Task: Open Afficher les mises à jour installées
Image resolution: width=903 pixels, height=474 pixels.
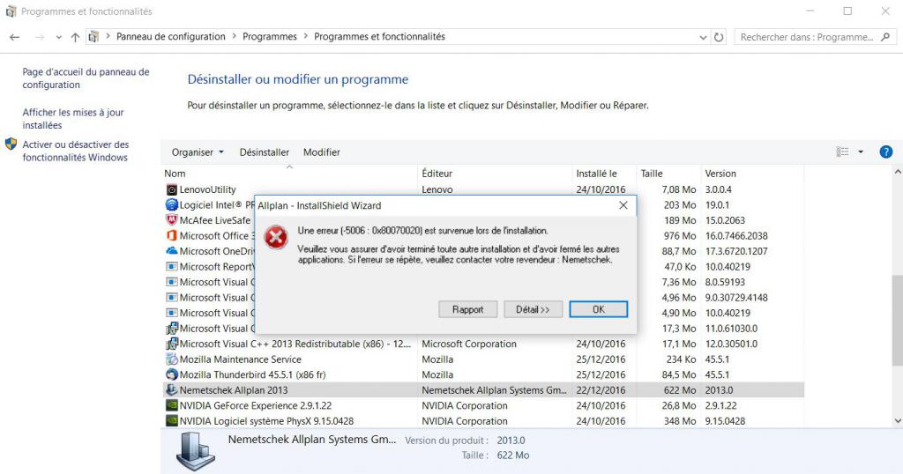Action: tap(73, 118)
